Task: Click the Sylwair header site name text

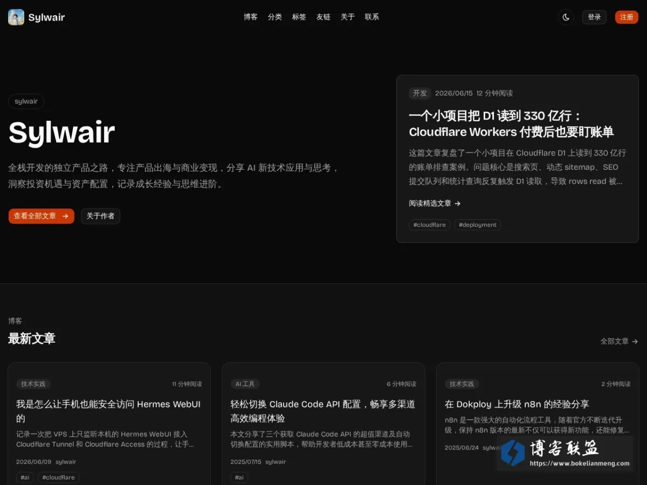Action: click(x=46, y=17)
